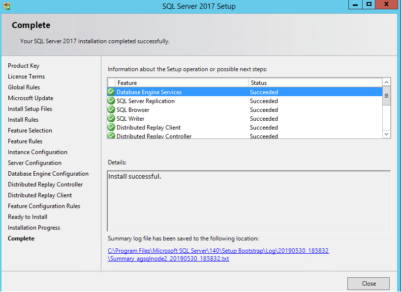The image size is (401, 292).
Task: Click the Install Rules step
Action: 23,120
